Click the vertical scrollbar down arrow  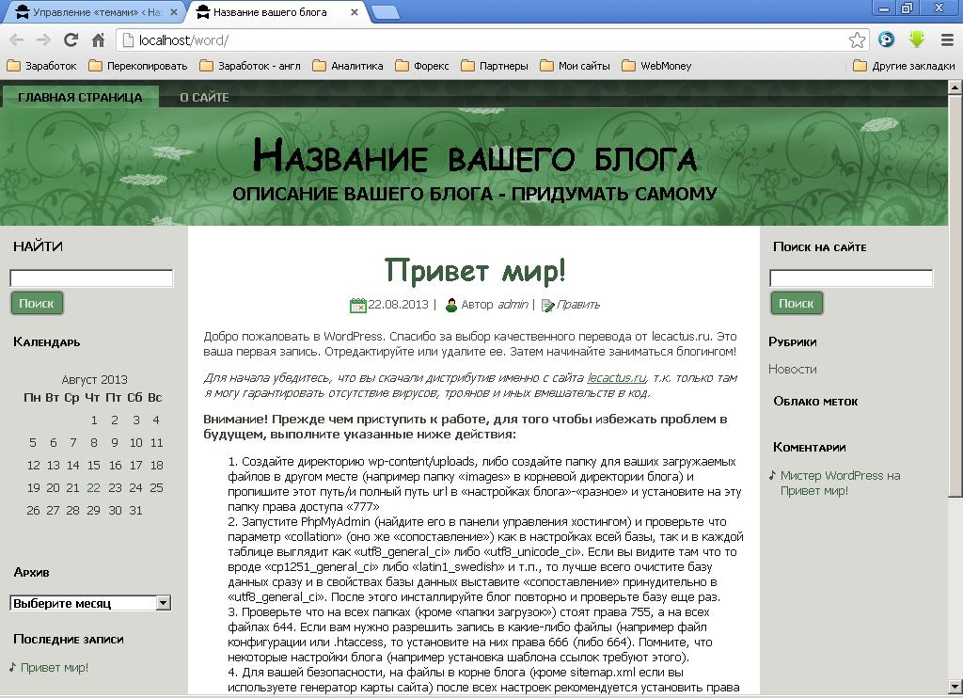[955, 686]
